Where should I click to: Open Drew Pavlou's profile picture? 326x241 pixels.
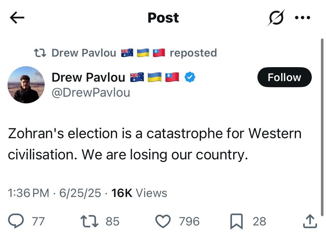26,85
